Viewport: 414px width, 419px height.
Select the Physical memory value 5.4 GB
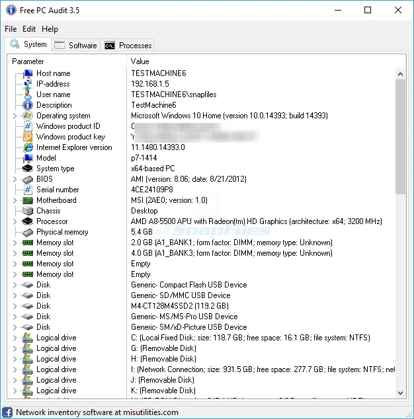click(142, 232)
